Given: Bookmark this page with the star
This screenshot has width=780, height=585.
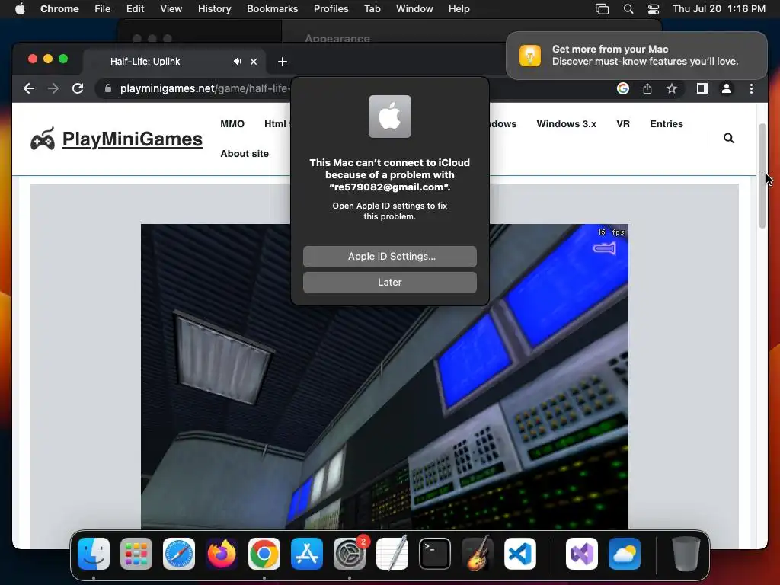Looking at the screenshot, I should point(672,88).
